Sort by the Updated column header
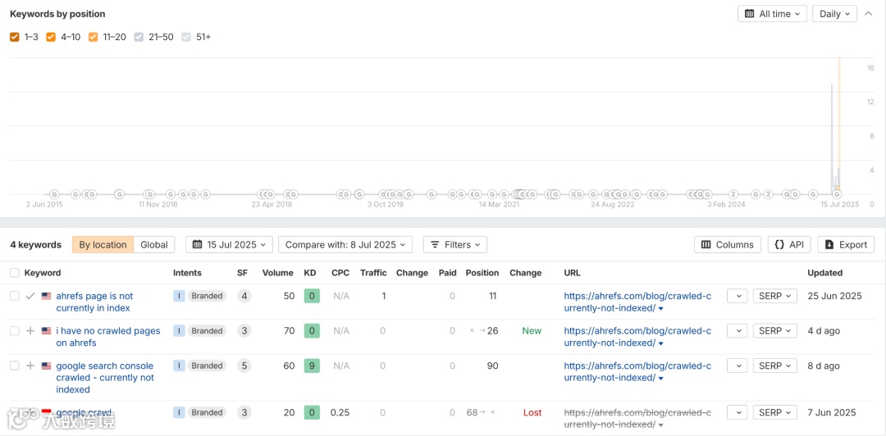This screenshot has width=886, height=436. click(x=824, y=273)
